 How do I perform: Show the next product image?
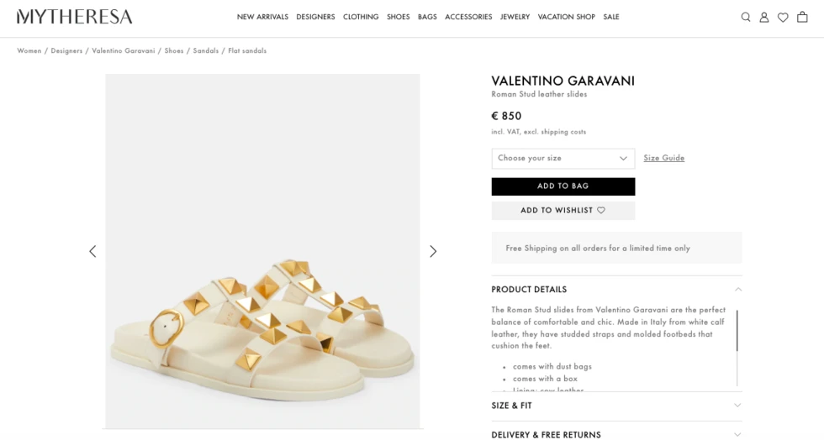433,251
